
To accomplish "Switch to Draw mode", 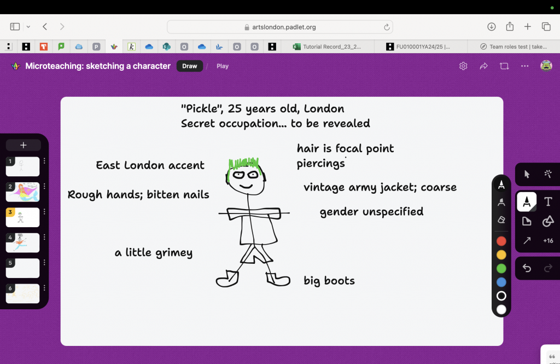I will point(190,66).
